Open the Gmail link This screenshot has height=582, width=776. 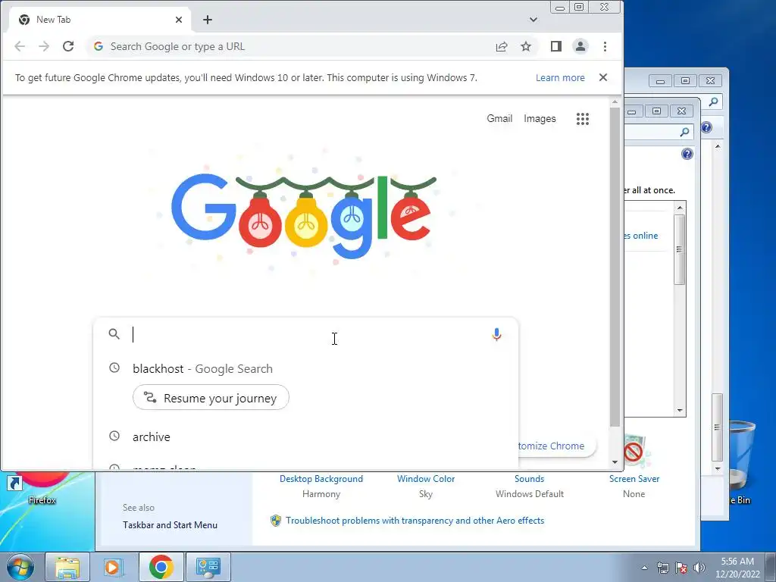[x=499, y=119]
